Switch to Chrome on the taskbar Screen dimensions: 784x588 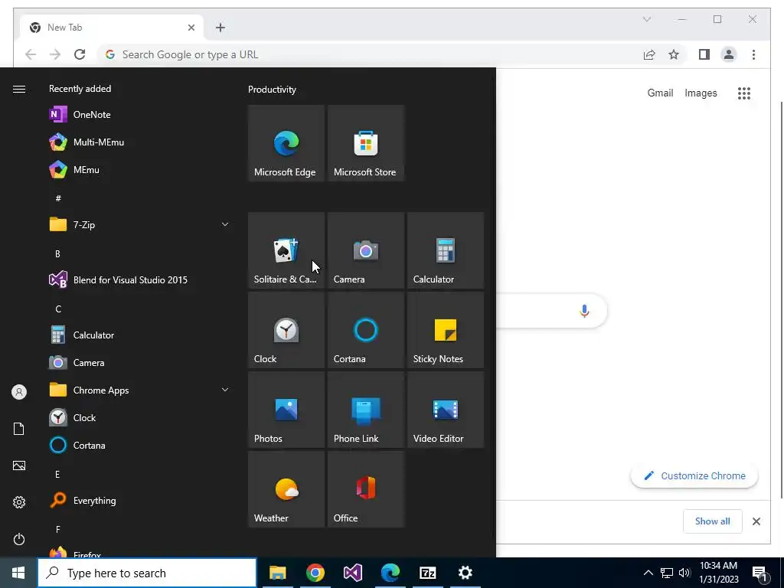[x=315, y=573]
